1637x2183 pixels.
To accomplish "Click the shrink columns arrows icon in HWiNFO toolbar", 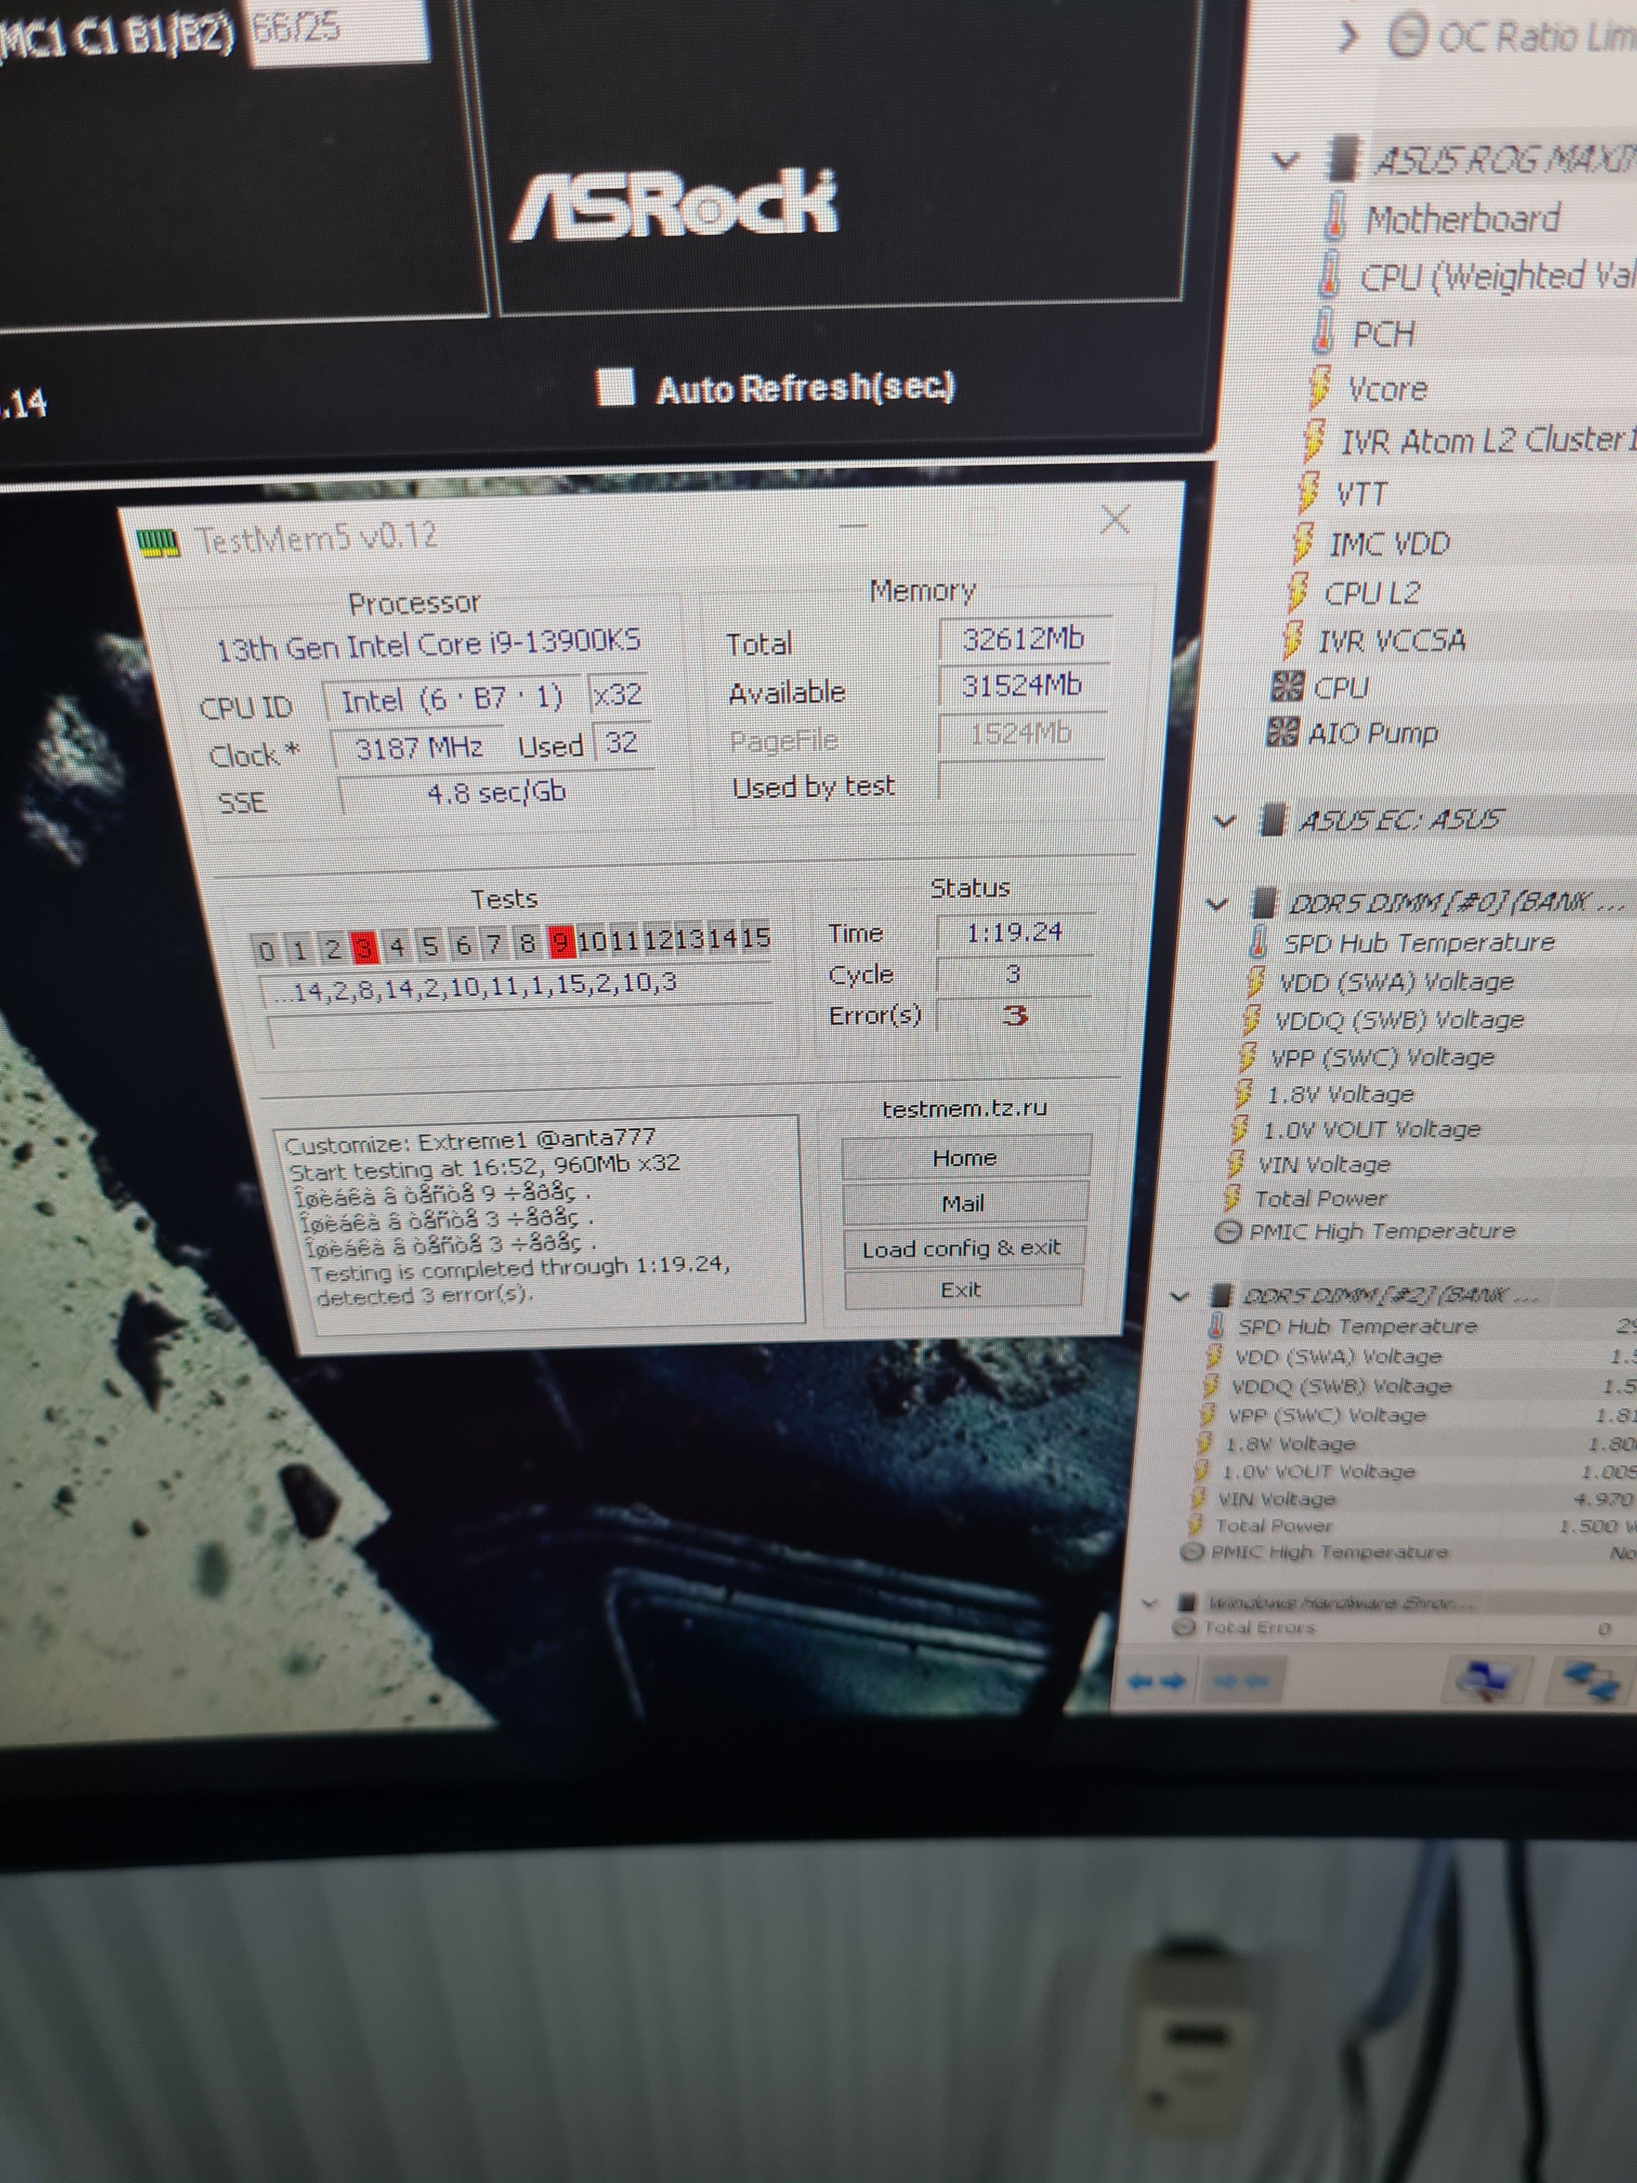I will 1240,1682.
